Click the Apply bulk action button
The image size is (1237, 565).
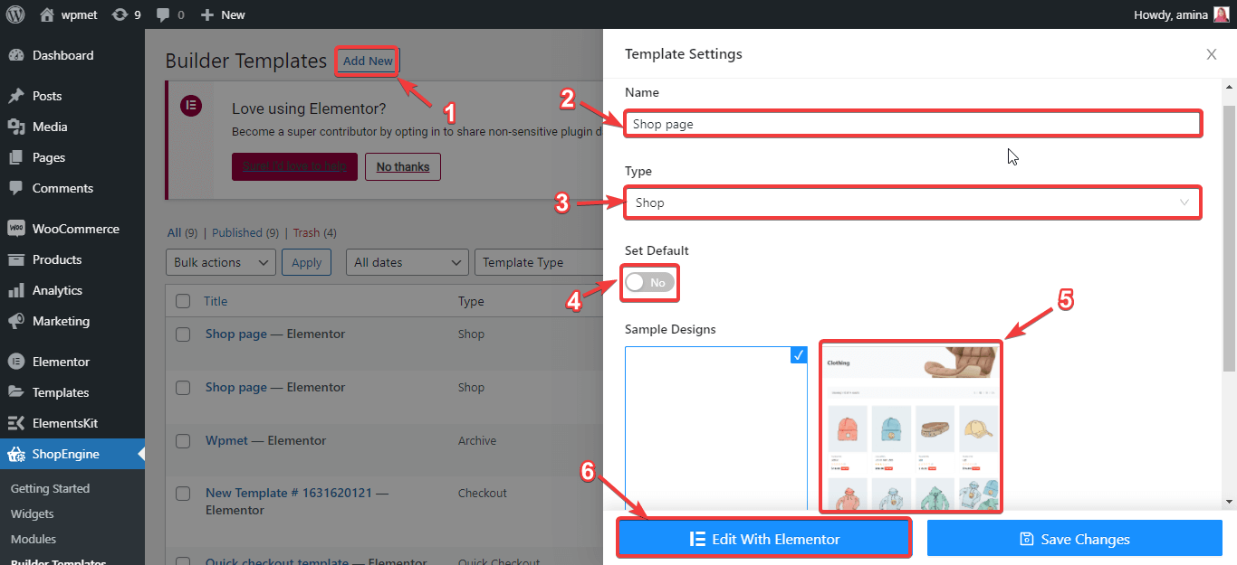click(307, 262)
